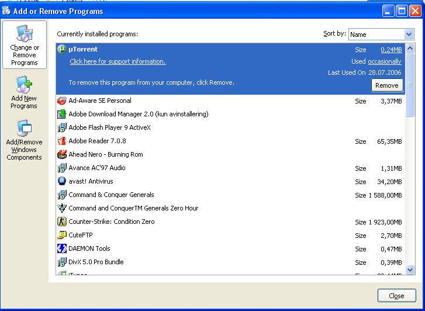
Task: Select Adobe Reader 7.0.8 entry
Action: (230, 141)
